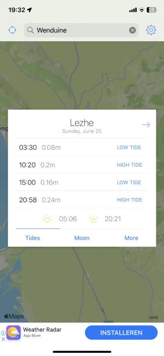Viewport: 164px width, 356px height.
Task: Tap the sunset icon
Action: (94, 219)
